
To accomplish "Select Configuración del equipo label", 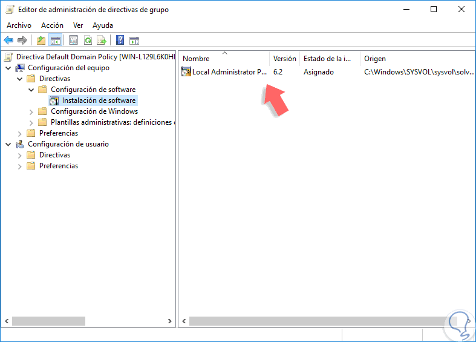I will pyautogui.click(x=68, y=68).
